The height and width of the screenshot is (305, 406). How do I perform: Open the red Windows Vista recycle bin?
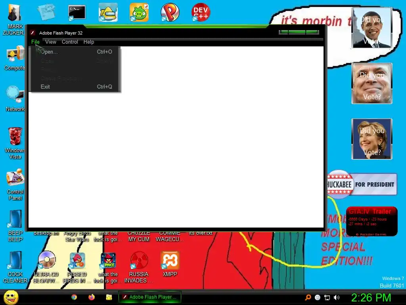[15, 143]
